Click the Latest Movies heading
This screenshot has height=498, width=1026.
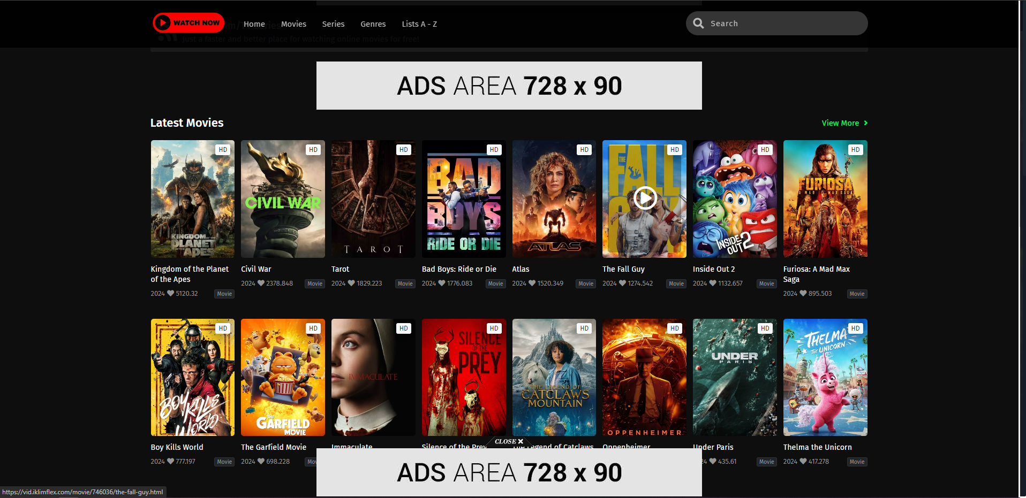[187, 123]
